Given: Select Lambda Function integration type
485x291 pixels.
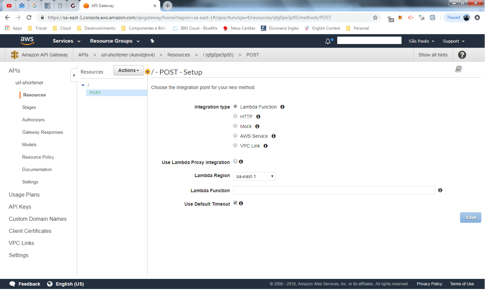Looking at the screenshot, I should coord(235,106).
